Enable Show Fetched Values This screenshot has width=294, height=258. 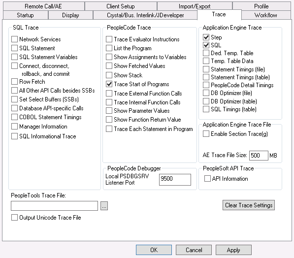coord(109,66)
